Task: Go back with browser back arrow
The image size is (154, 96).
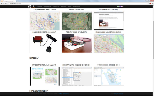Action: (1, 3)
